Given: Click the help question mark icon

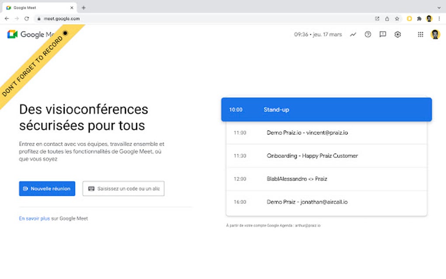Looking at the screenshot, I should pos(368,35).
